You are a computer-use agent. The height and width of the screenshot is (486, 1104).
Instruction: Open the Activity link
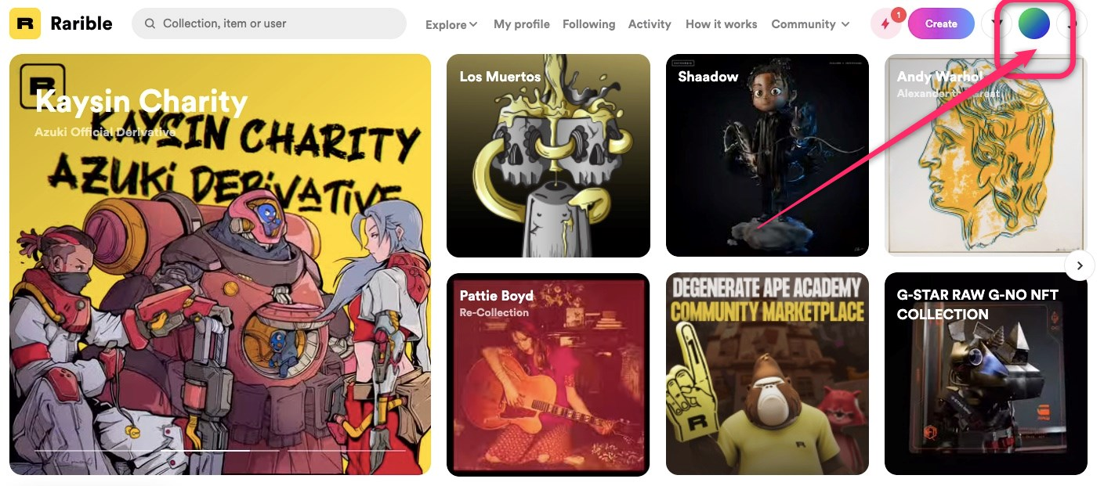point(650,24)
